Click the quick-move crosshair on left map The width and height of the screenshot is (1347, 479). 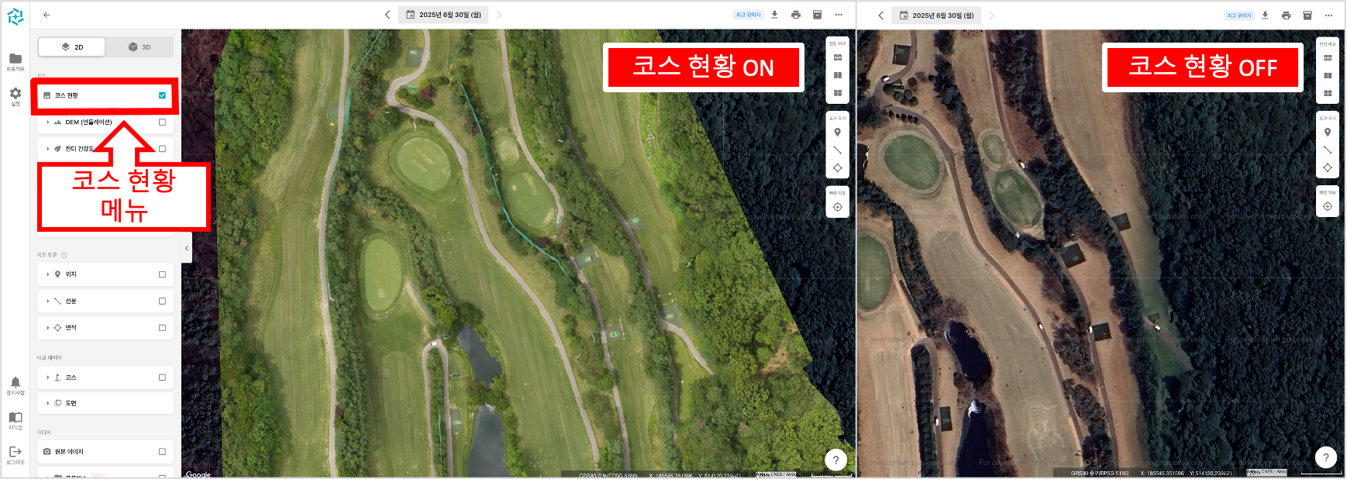(837, 207)
